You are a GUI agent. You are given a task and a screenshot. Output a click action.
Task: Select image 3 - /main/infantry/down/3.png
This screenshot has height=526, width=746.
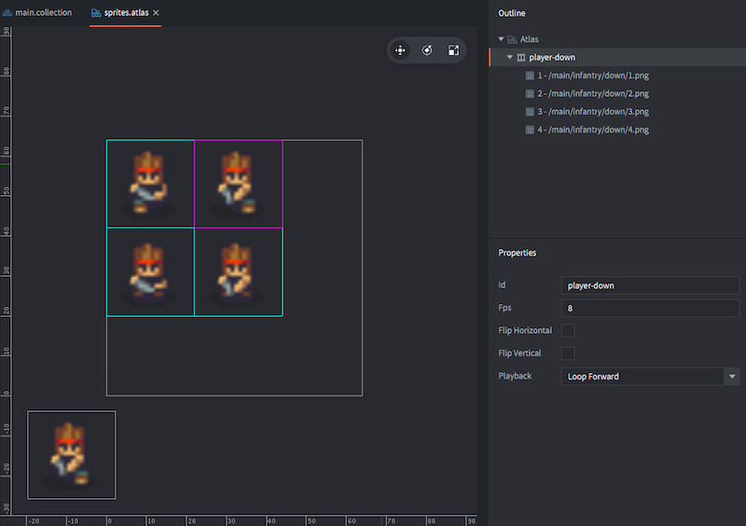(x=593, y=111)
